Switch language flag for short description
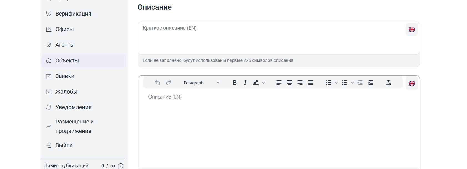The width and height of the screenshot is (467, 169). (x=412, y=29)
